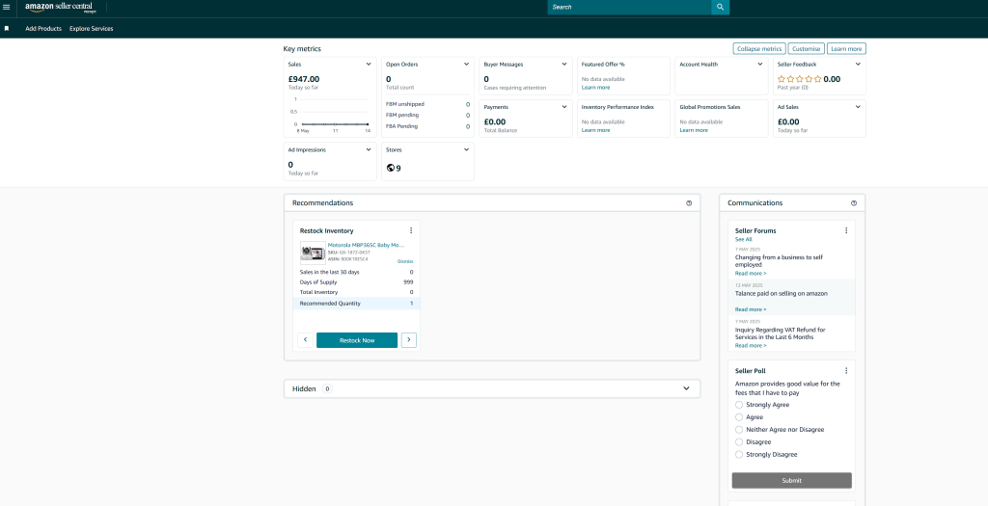Click the £947.00 sales value

[304, 79]
